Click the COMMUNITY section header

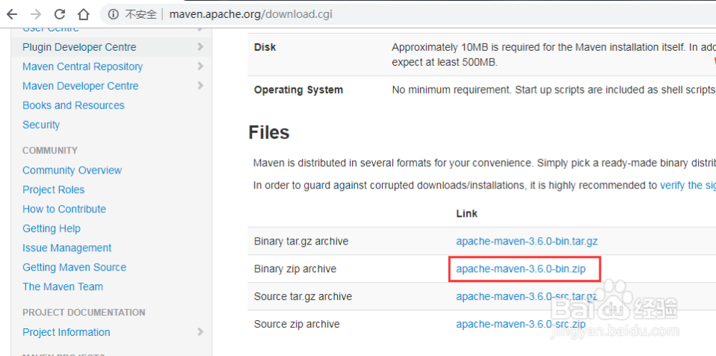(50, 150)
